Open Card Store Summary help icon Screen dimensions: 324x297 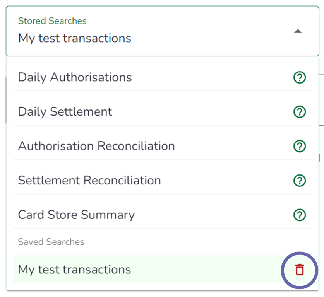[299, 215]
